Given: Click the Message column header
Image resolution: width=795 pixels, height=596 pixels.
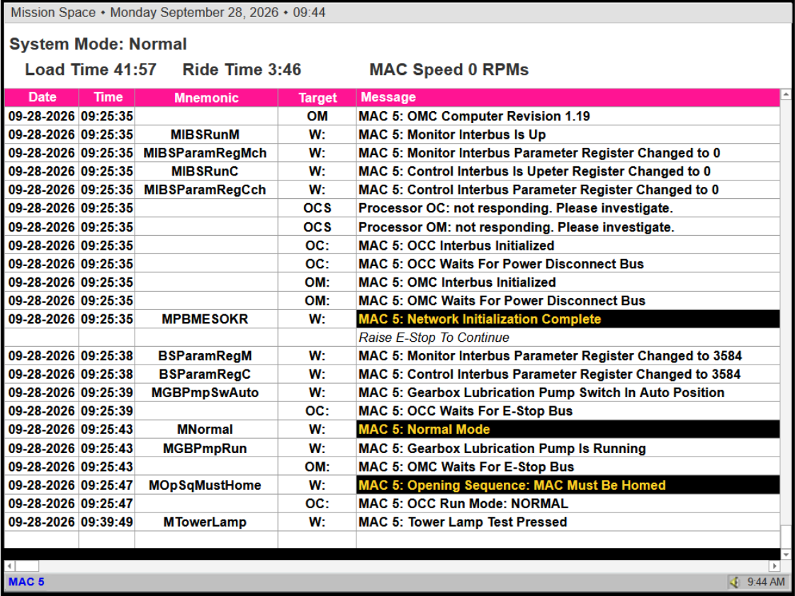Looking at the screenshot, I should click(x=568, y=97).
